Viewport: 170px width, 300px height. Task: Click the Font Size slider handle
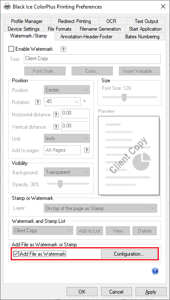[124, 98]
